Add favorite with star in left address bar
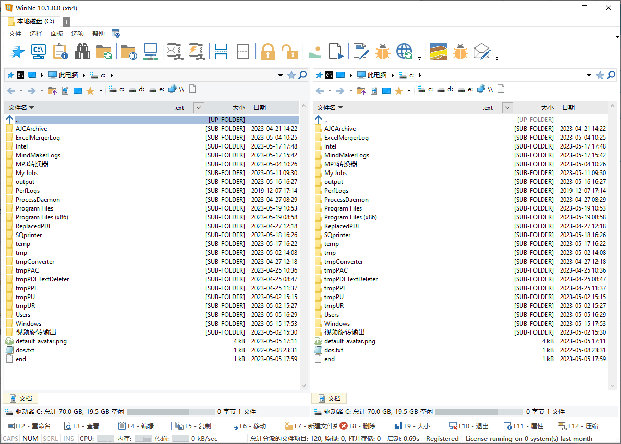Viewport: 621px width, 444px height. (x=291, y=75)
